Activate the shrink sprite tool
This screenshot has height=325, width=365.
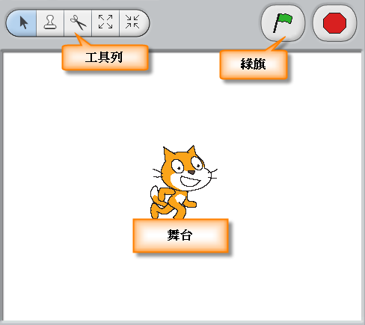(x=133, y=22)
